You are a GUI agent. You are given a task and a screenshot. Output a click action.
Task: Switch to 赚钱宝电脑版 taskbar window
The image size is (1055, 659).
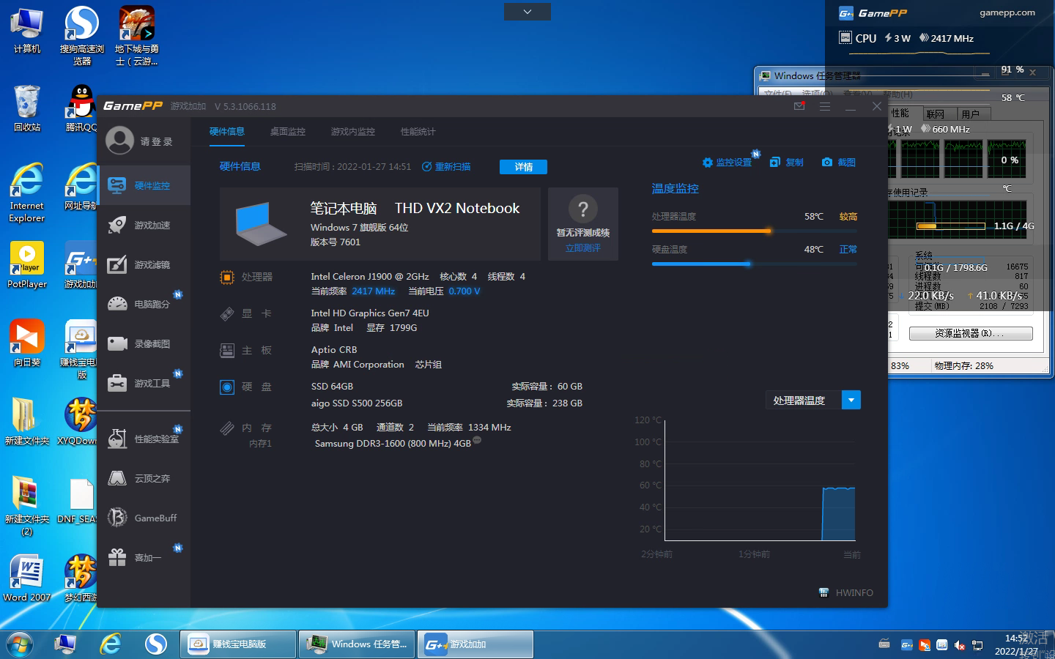click(239, 644)
